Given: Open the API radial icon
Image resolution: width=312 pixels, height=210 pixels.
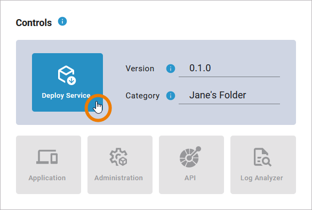Looking at the screenshot, I should pos(190,157).
